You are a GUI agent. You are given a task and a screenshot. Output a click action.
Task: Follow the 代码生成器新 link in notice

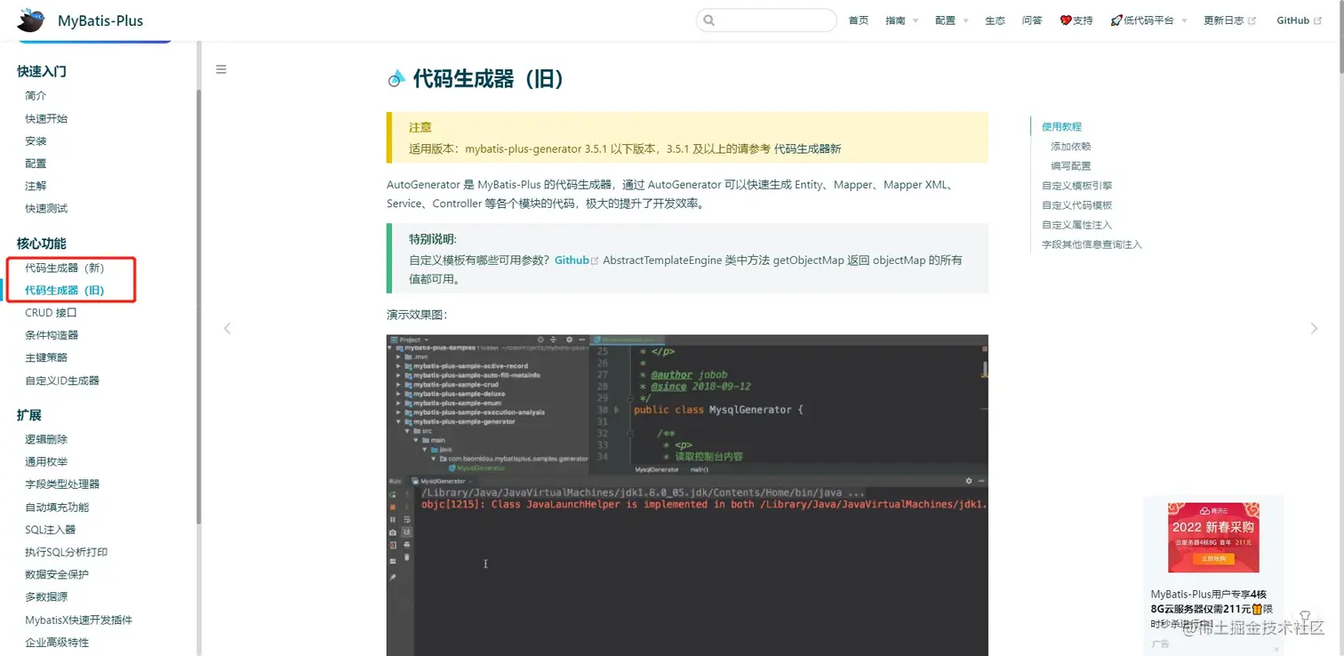pos(807,149)
